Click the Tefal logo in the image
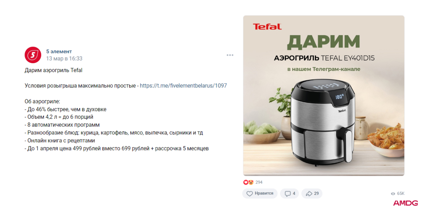 267,26
